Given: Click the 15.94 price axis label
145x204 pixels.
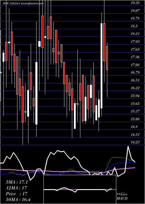Looking at the screenshot, I should click(x=135, y=96).
